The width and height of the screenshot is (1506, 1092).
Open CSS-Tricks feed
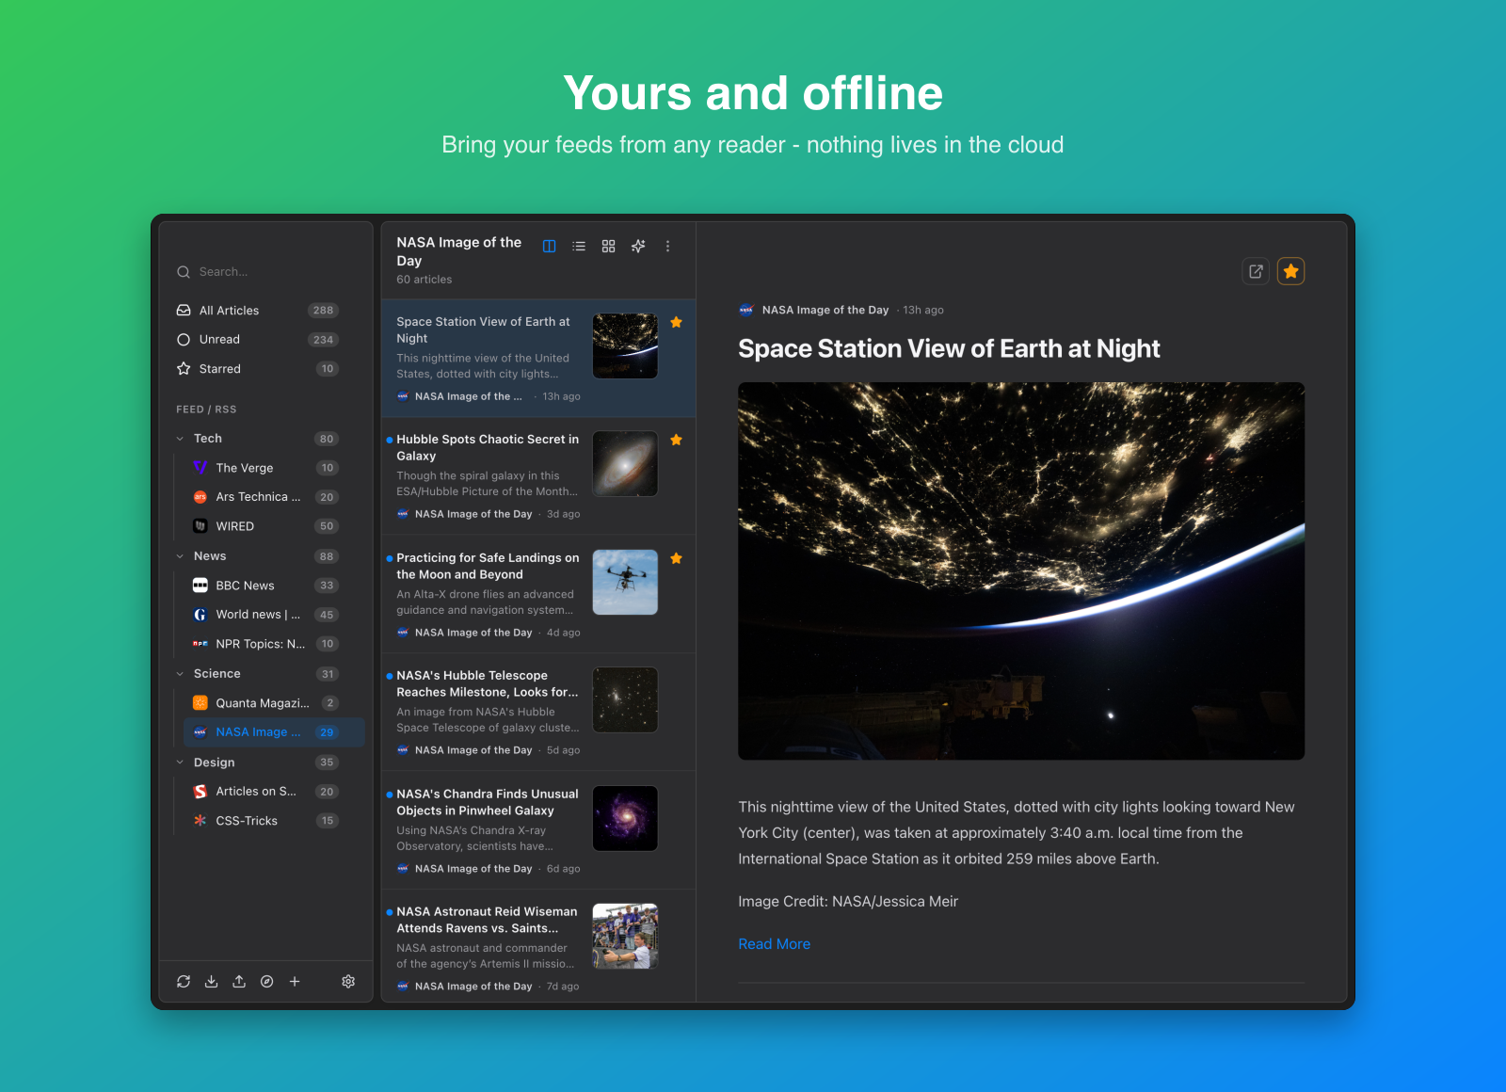pyautogui.click(x=274, y=821)
